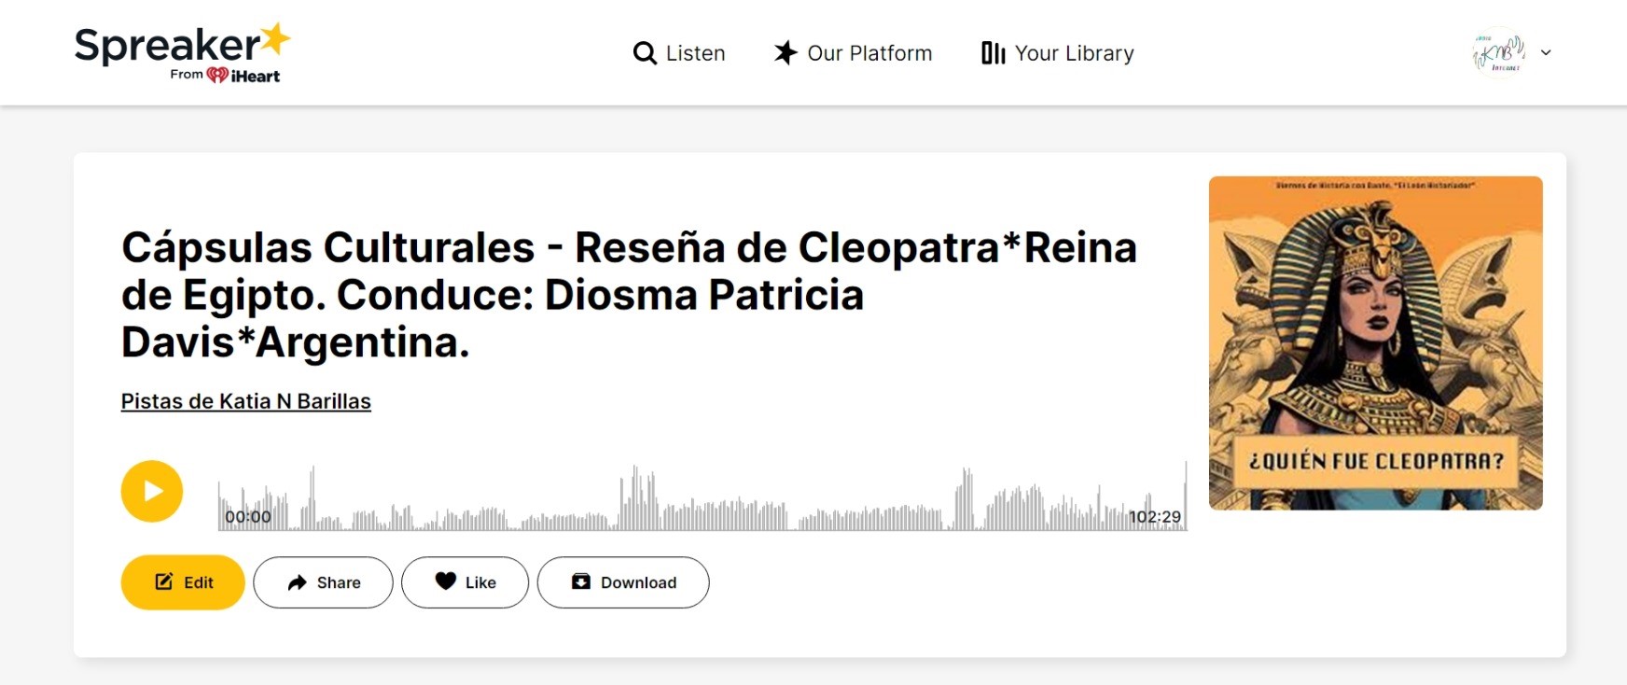The width and height of the screenshot is (1627, 685).
Task: Download the episode audio
Action: tap(623, 582)
